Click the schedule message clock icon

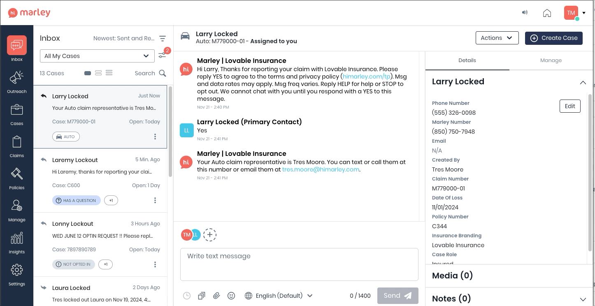(x=187, y=296)
